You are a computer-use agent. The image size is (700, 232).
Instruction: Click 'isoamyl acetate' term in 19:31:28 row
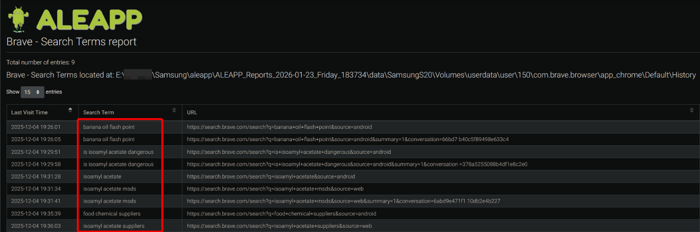click(102, 177)
